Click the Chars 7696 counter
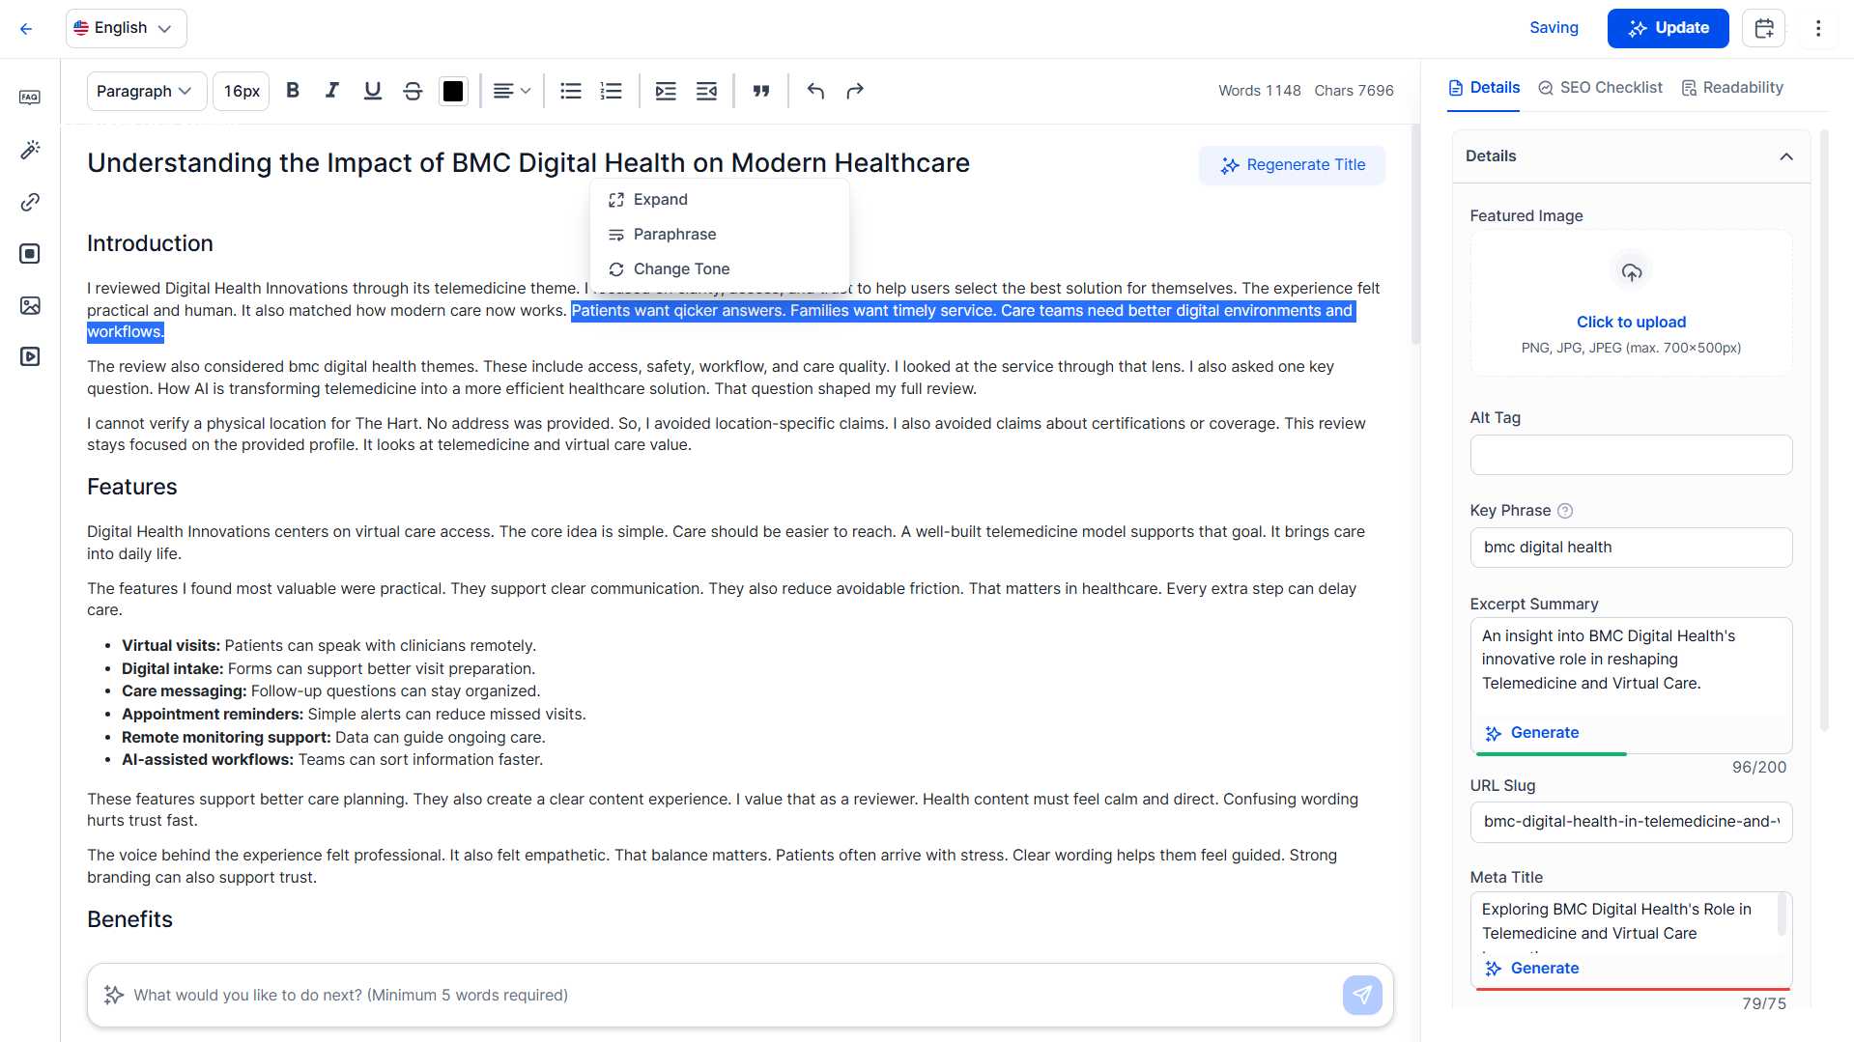This screenshot has height=1042, width=1854. [x=1354, y=91]
